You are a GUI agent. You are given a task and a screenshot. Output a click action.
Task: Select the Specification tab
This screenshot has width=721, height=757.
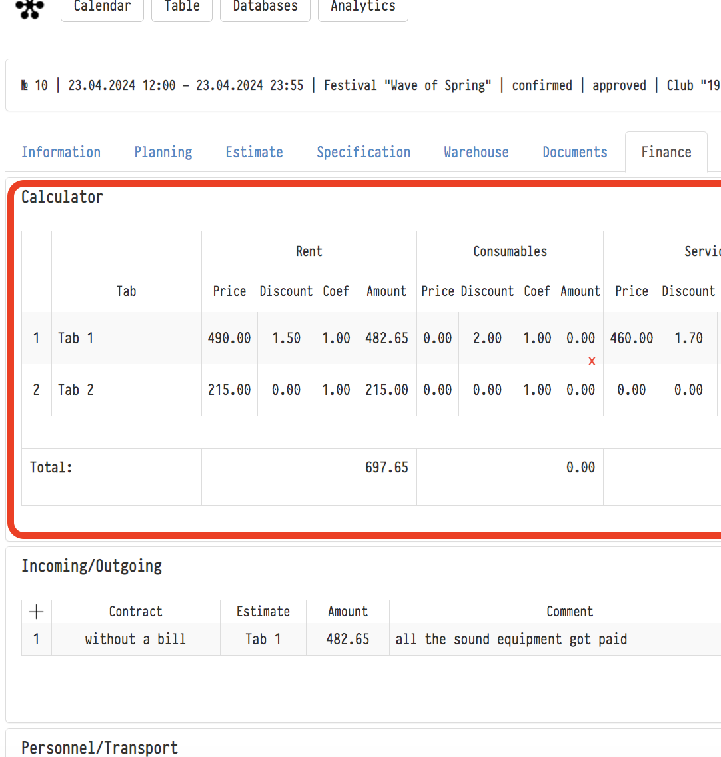364,152
